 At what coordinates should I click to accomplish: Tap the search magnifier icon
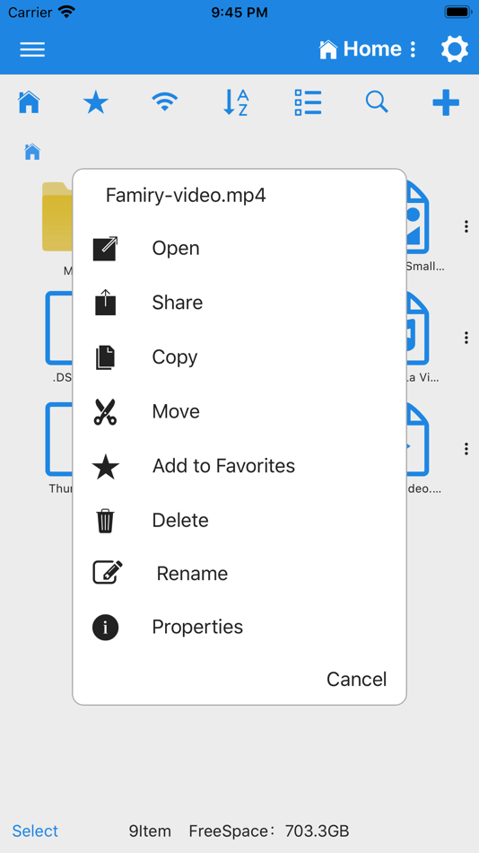click(x=377, y=101)
